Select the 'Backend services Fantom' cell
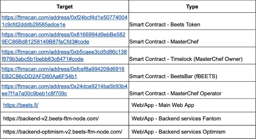 pos(192,119)
